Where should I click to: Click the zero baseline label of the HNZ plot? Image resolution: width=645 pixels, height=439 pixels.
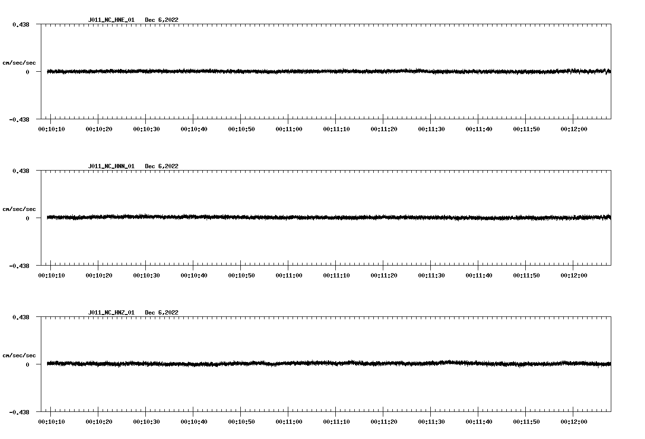point(28,364)
